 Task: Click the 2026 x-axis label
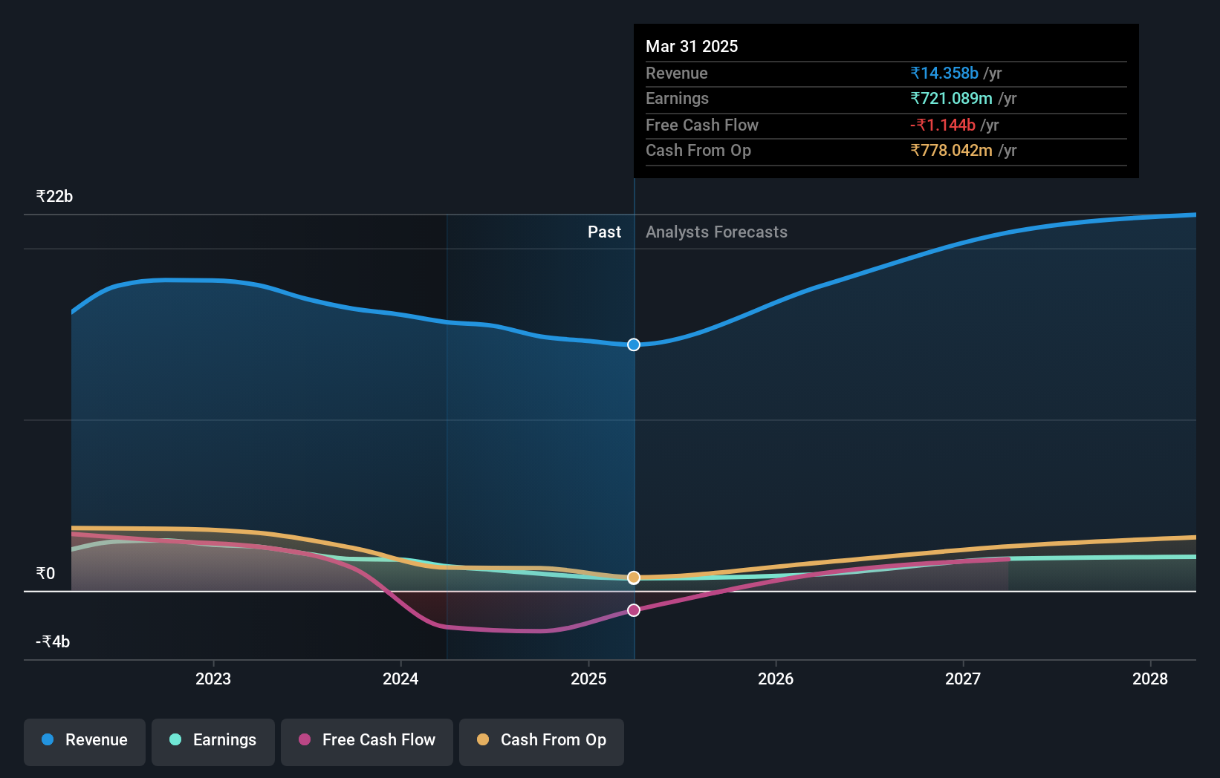(x=776, y=679)
